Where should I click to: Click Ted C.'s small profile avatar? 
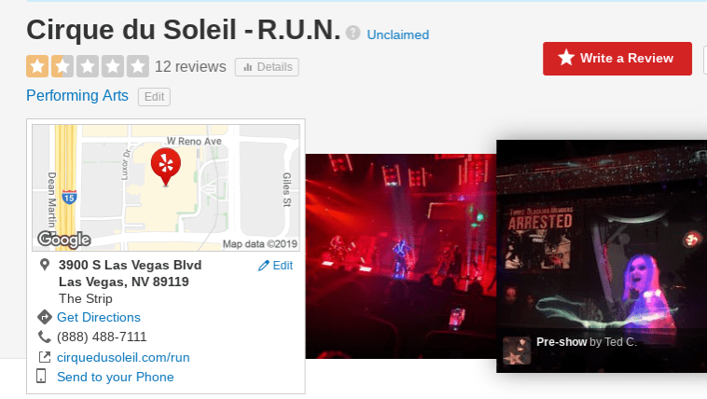[517, 351]
